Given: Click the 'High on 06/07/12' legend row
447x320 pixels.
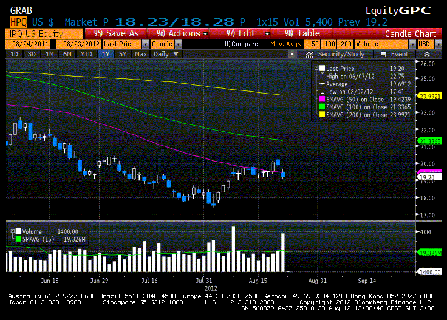Looking at the screenshot, I should point(366,76).
